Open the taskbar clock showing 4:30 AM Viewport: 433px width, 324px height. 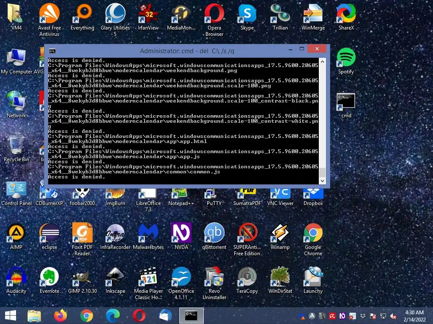[414, 316]
